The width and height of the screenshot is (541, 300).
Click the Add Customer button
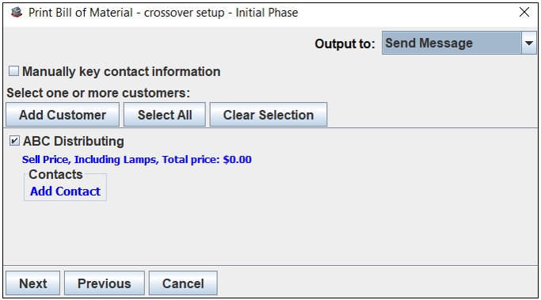[63, 115]
